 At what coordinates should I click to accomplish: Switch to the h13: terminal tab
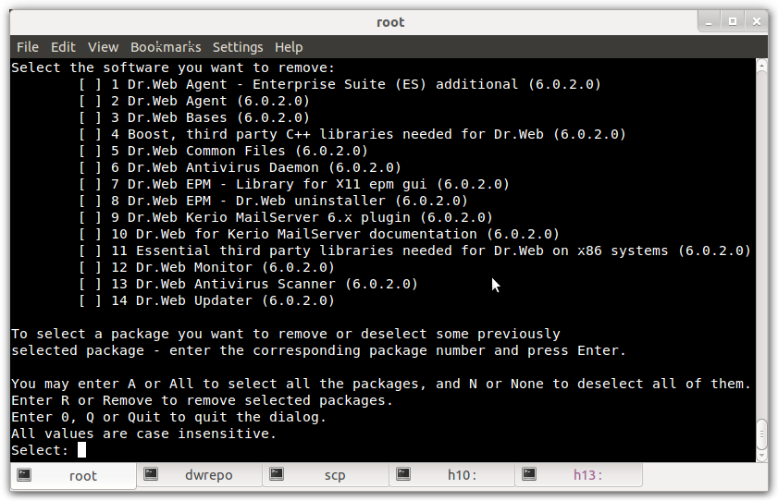[578, 475]
